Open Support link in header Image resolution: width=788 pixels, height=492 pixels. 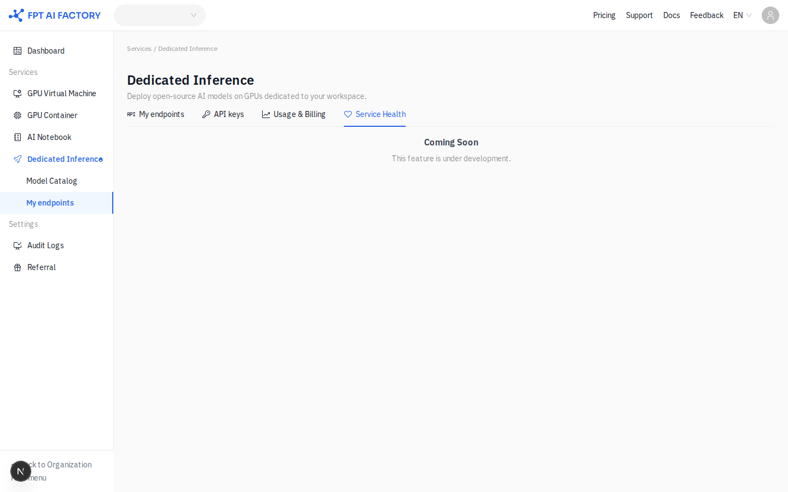tap(639, 15)
